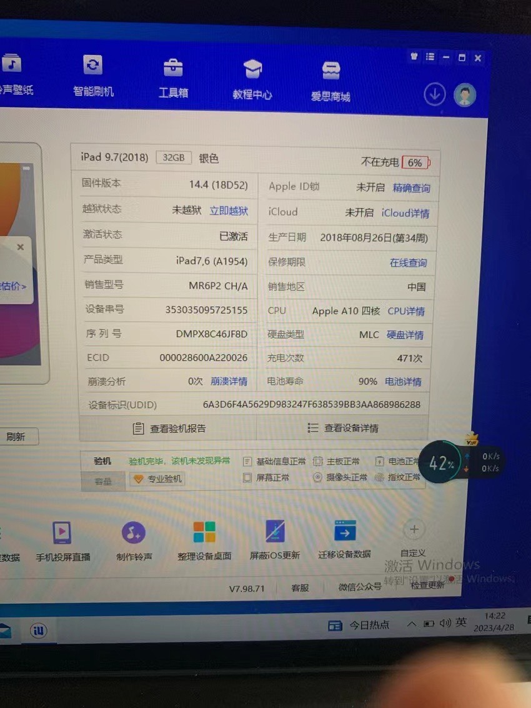This screenshot has height=708, width=531.
Task: Click the 立即越狱 jailbreak link
Action: click(229, 211)
